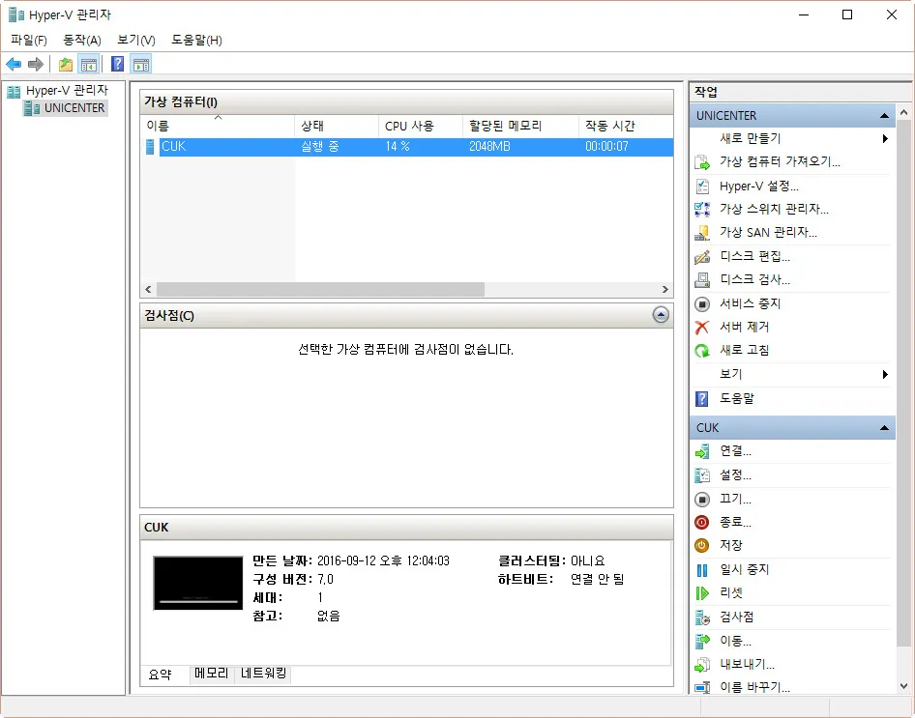Open the 보기 submenu arrow under UNICENTER
Screen dimensions: 915x718
pyautogui.click(x=883, y=374)
